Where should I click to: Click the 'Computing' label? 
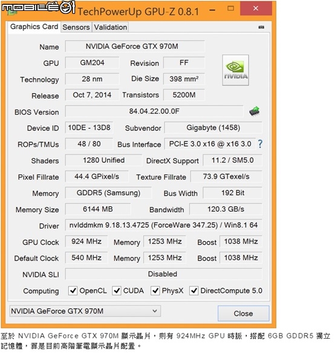41,291
